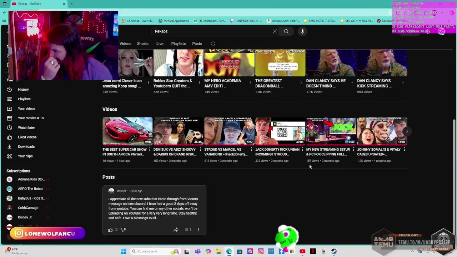Clear the Rekapz search box with X
The height and width of the screenshot is (257, 457).
(x=275, y=31)
